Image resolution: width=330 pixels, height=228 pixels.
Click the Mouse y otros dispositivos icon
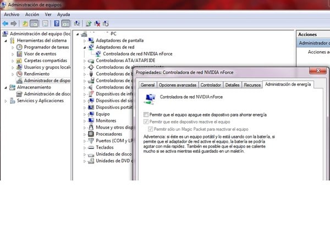91,127
